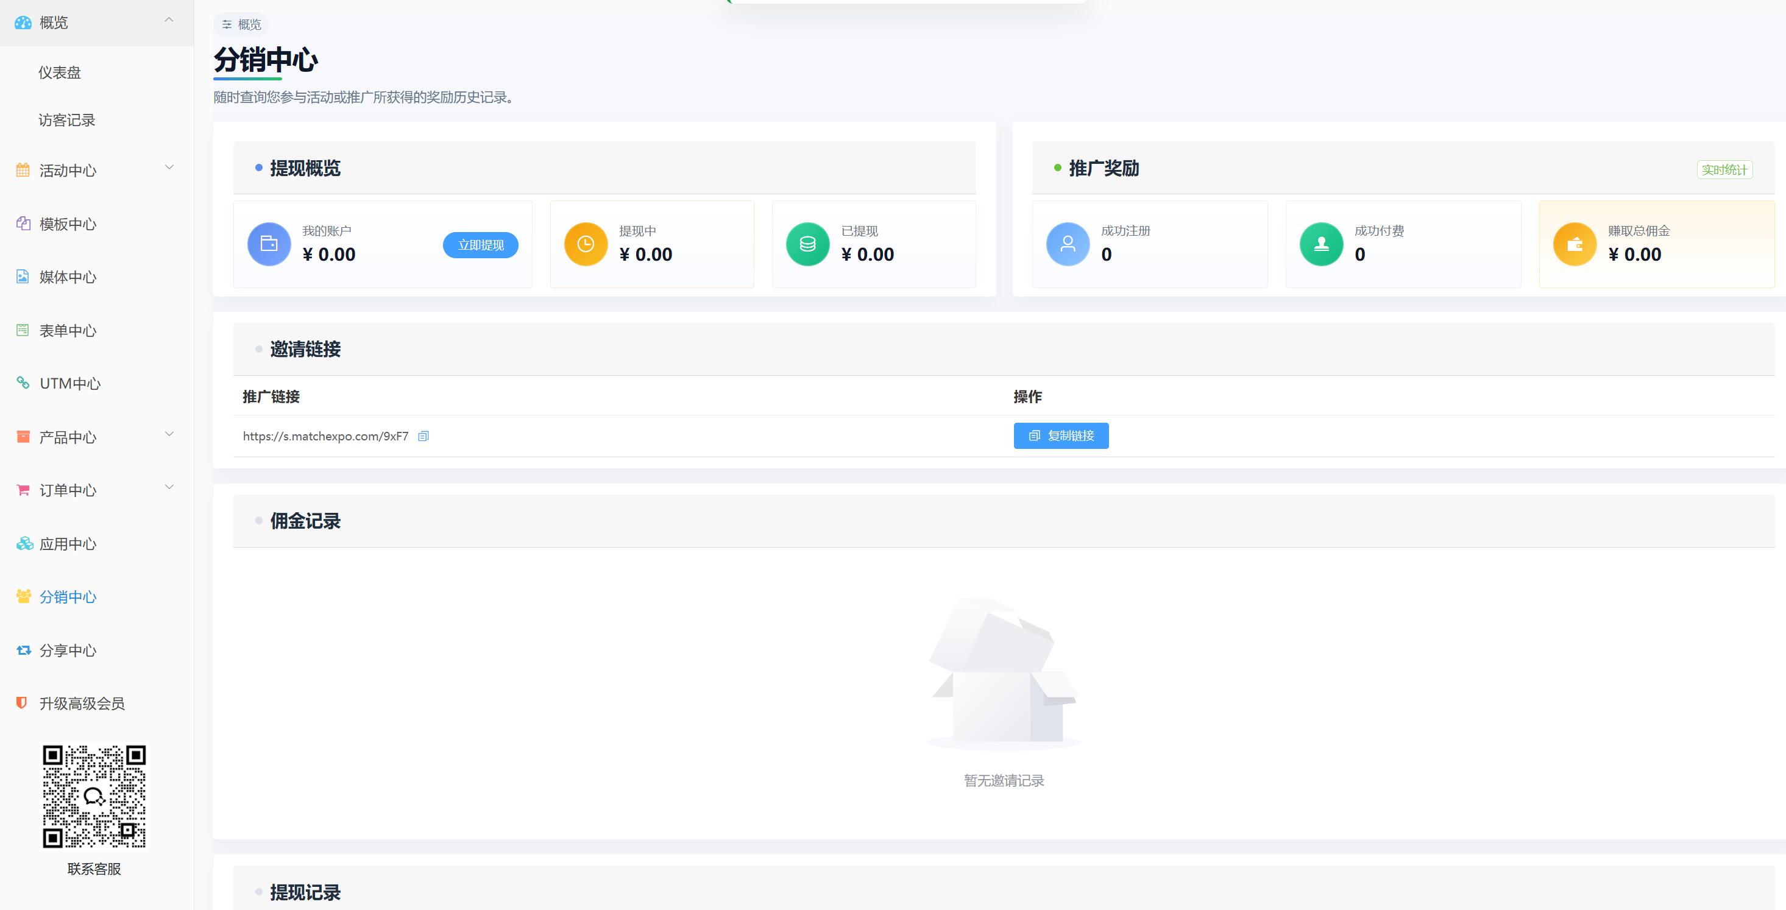Click the clock icon in 提现中 card
Viewport: 1786px width, 910px height.
pyautogui.click(x=586, y=244)
